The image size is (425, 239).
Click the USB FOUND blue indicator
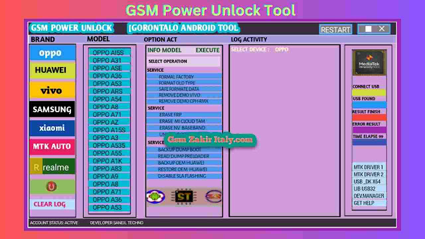[x=369, y=105]
